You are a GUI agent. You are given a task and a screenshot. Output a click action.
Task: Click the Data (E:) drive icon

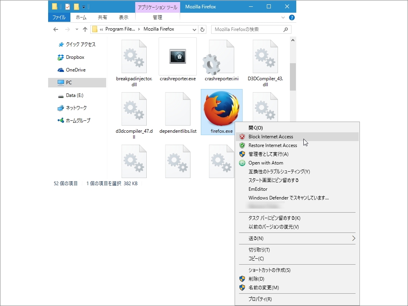(60, 96)
